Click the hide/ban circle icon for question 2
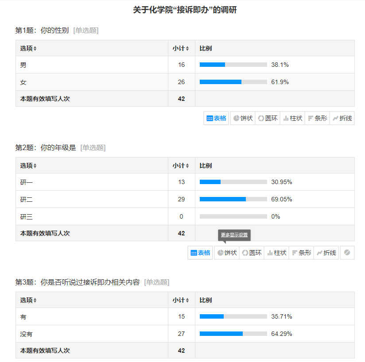This screenshot has width=365, height=362. click(x=347, y=253)
